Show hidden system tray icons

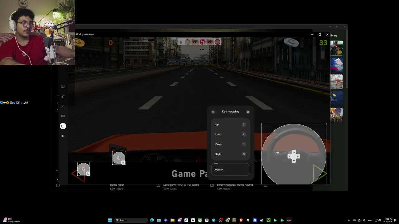pos(349,220)
